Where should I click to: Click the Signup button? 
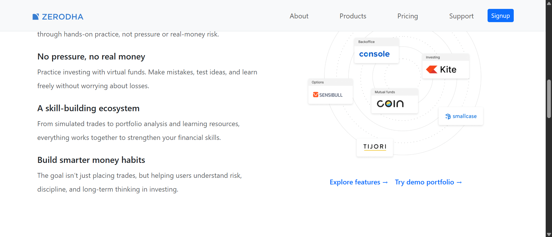[500, 16]
